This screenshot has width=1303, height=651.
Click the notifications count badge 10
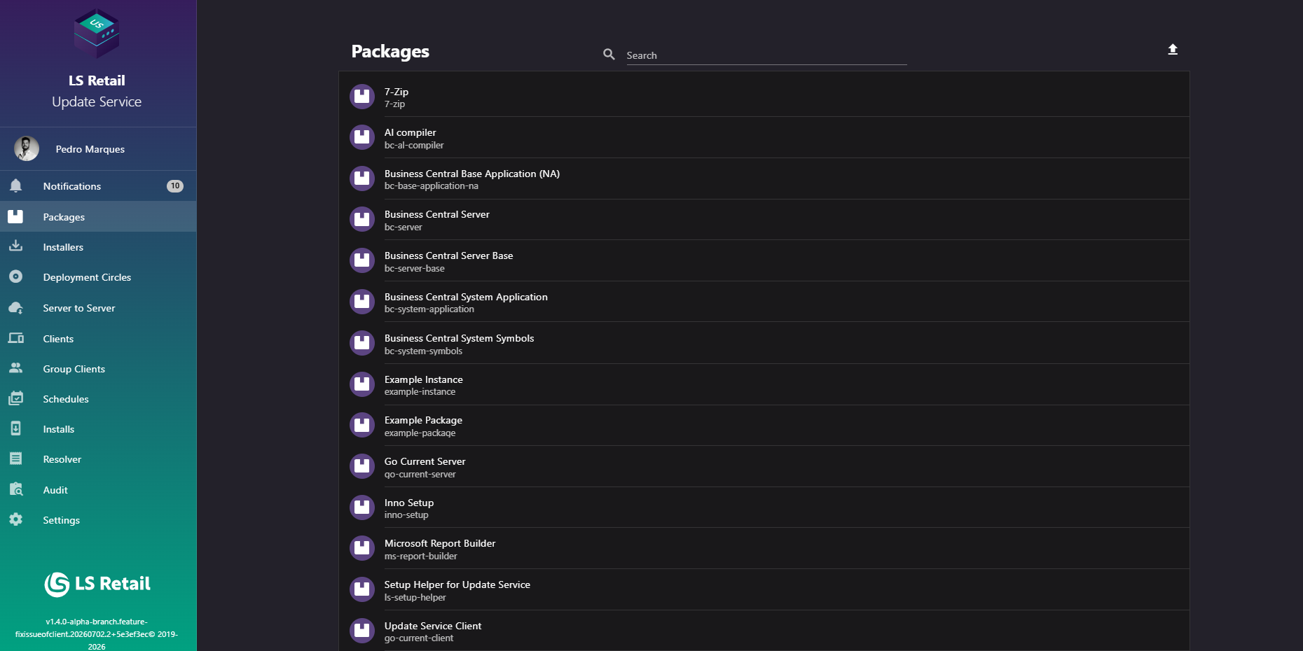tap(175, 185)
